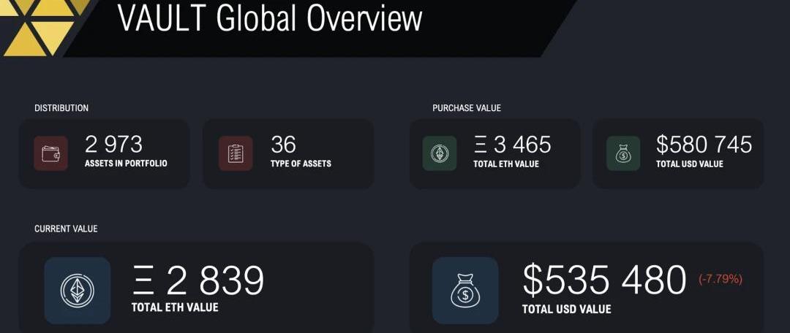Click the checklist icon for type of assets
The height and width of the screenshot is (333, 790).
(x=236, y=153)
